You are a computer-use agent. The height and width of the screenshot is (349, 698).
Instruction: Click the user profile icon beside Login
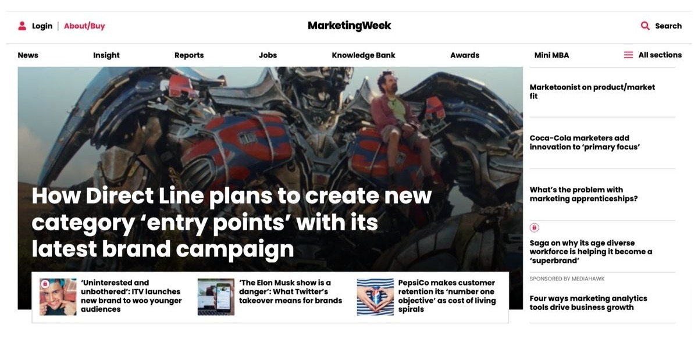22,26
